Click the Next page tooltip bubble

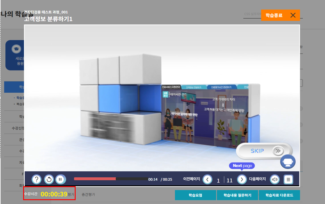242,166
